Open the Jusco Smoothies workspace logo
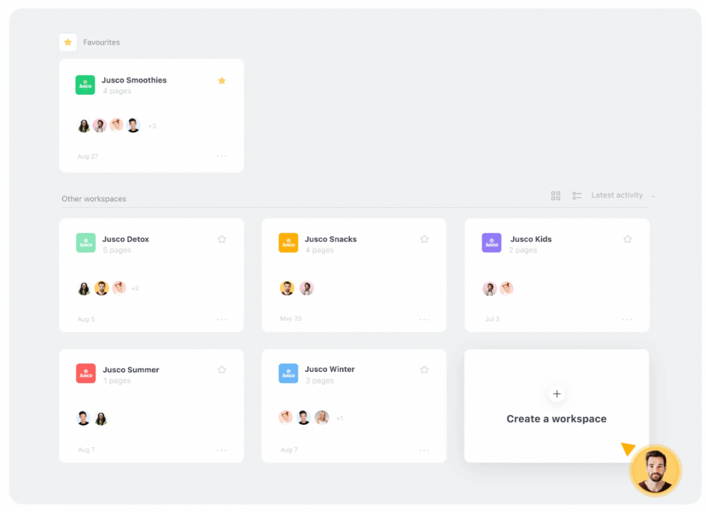 (85, 84)
